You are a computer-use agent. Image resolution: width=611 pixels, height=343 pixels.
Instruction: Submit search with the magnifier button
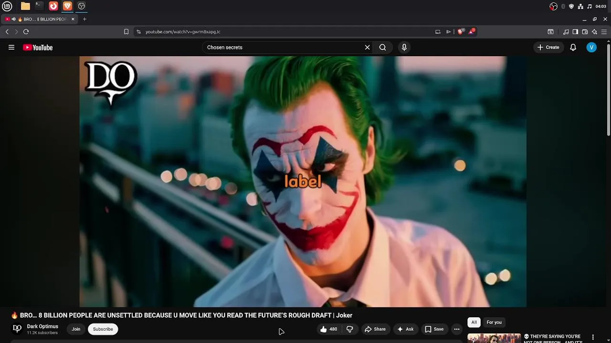[x=382, y=47]
